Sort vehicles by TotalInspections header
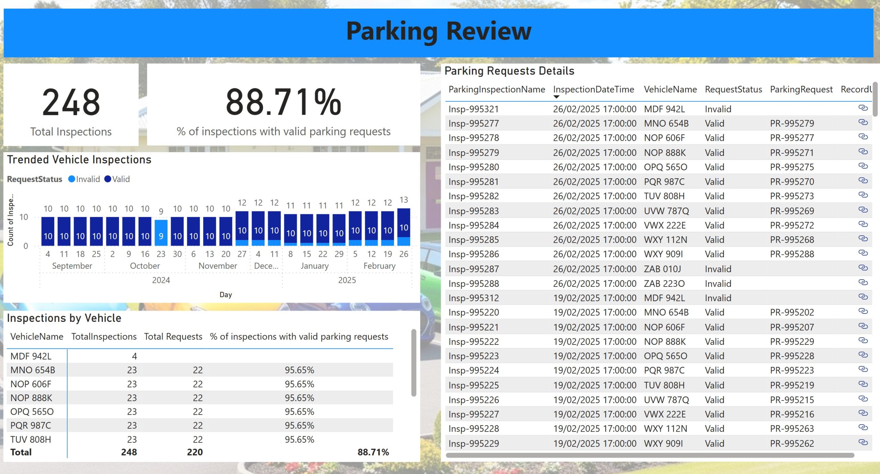 pyautogui.click(x=104, y=337)
